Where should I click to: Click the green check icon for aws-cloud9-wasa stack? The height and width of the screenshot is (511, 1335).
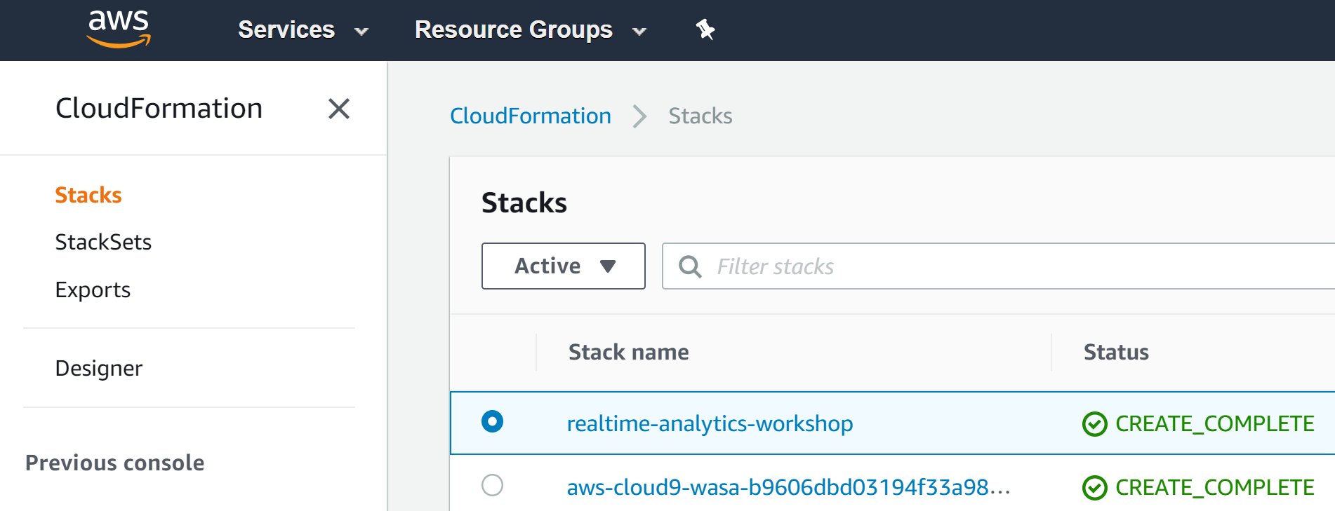pyautogui.click(x=1094, y=488)
